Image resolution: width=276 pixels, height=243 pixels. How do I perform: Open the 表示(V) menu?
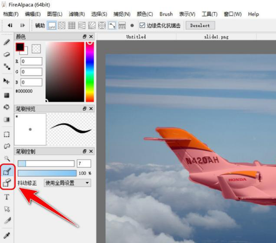point(187,14)
